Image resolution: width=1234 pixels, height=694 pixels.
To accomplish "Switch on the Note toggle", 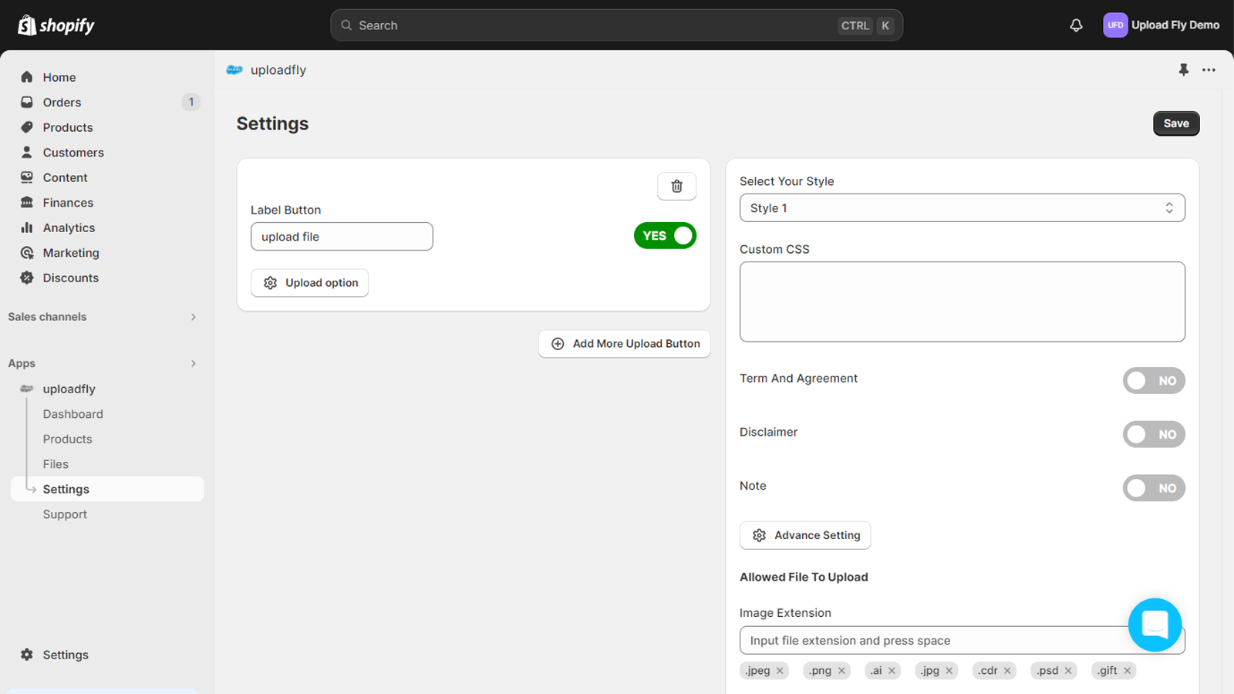I will (x=1153, y=488).
